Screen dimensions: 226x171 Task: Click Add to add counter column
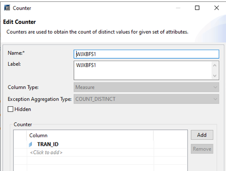pos(202,135)
